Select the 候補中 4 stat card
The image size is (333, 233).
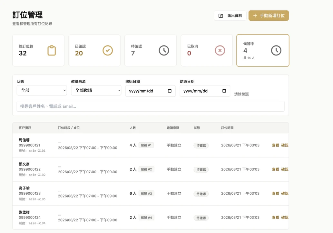coord(263,50)
